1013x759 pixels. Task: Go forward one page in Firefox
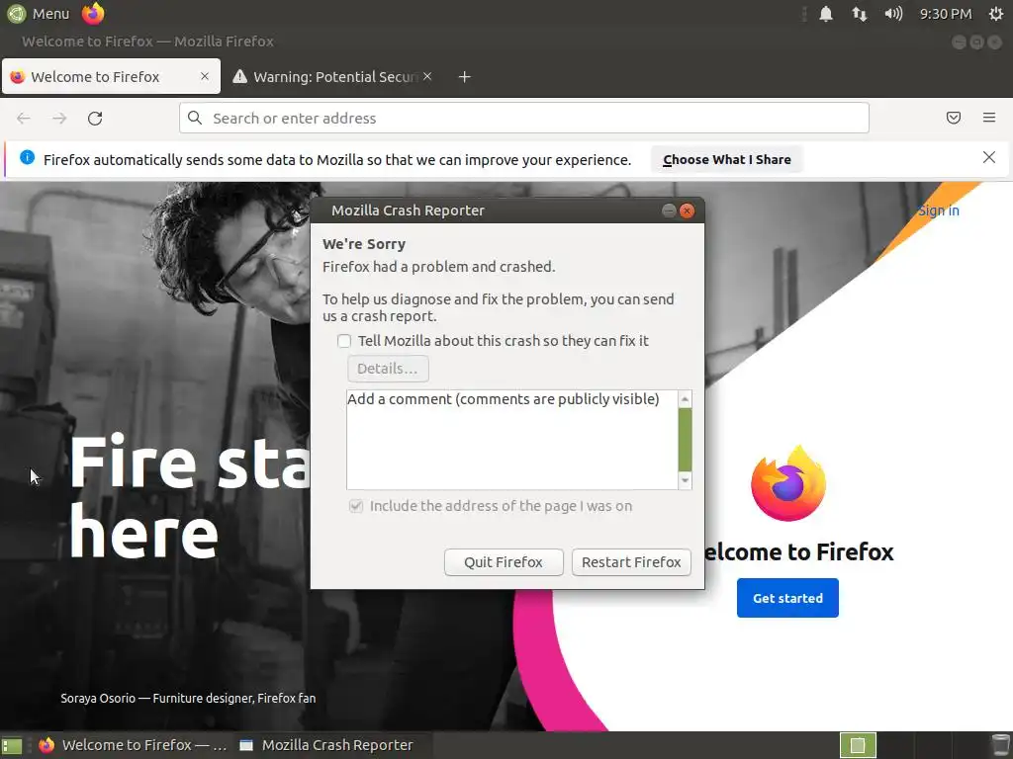(59, 119)
